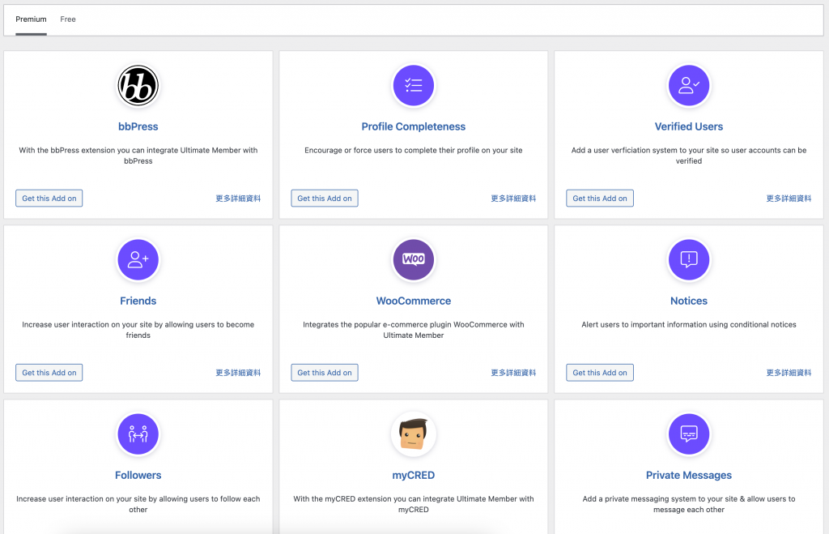This screenshot has width=829, height=534.
Task: Open the Private Messages title link
Action: (x=689, y=476)
